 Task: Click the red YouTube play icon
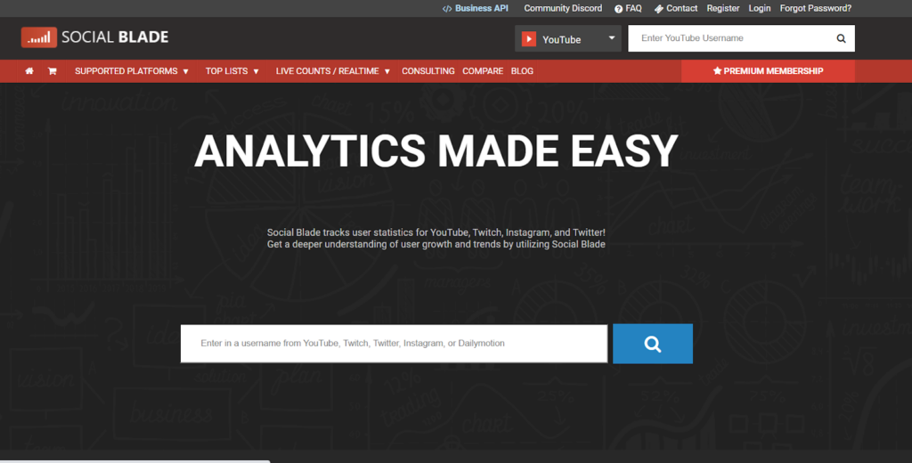pos(529,39)
